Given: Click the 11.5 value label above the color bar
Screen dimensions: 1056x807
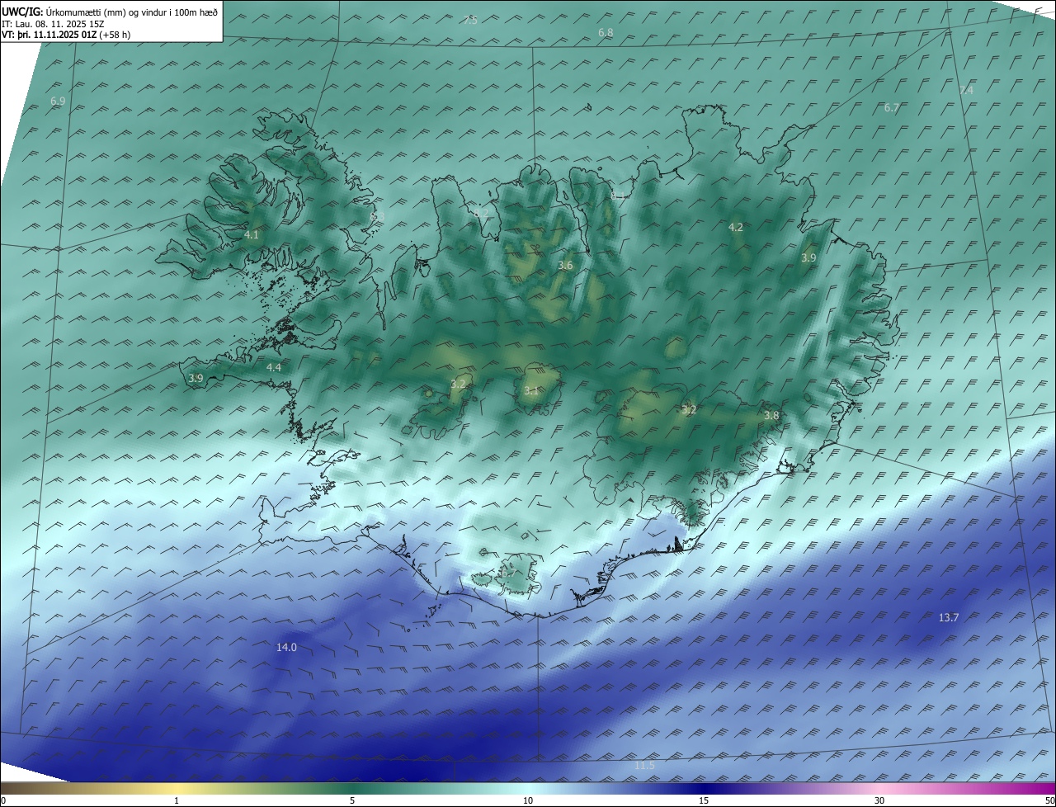Looking at the screenshot, I should [644, 766].
